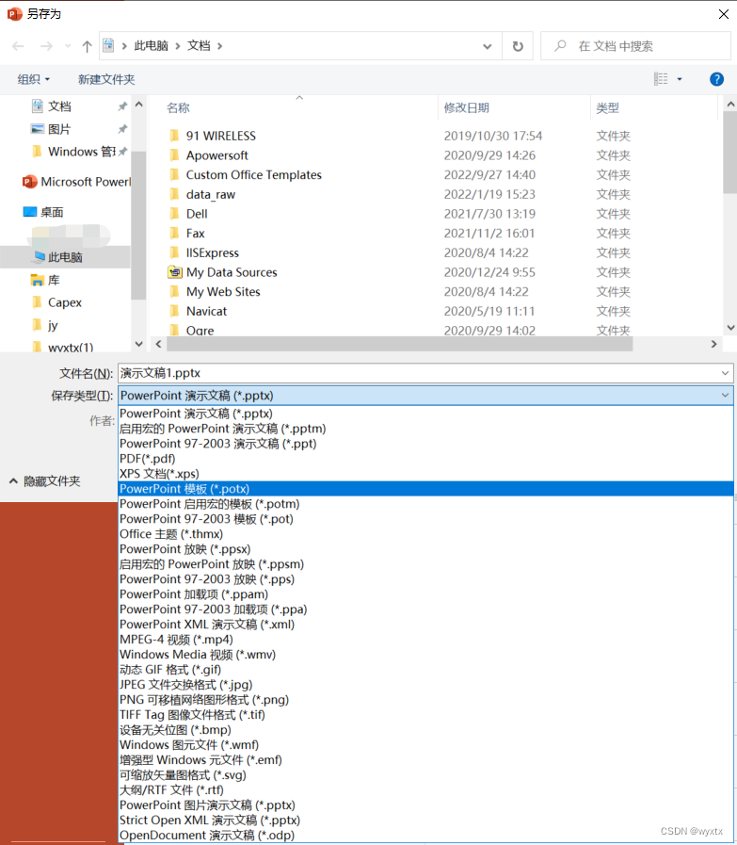
Task: Select the My Web Sites folder
Action: (223, 291)
